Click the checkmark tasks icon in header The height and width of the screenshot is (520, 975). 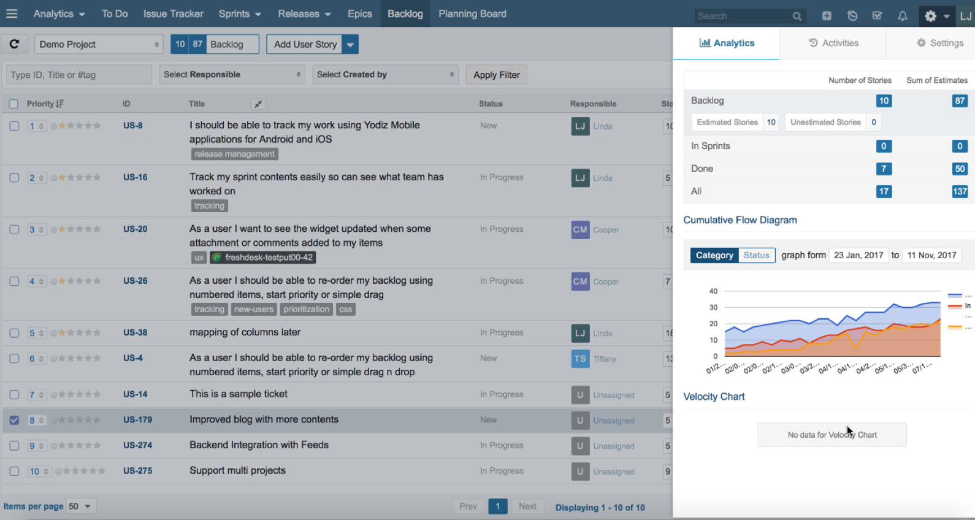pos(877,16)
